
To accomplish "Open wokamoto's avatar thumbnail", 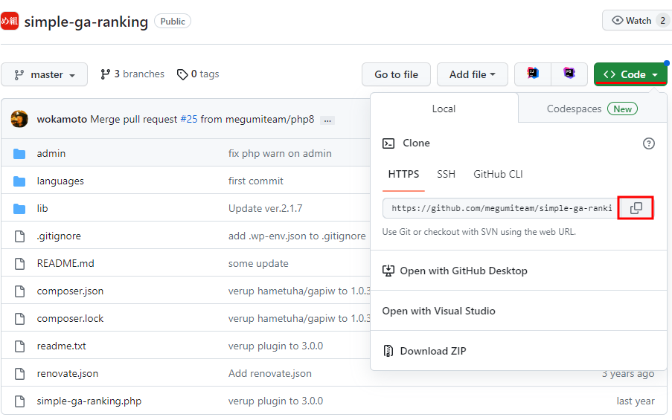I will pos(19,119).
